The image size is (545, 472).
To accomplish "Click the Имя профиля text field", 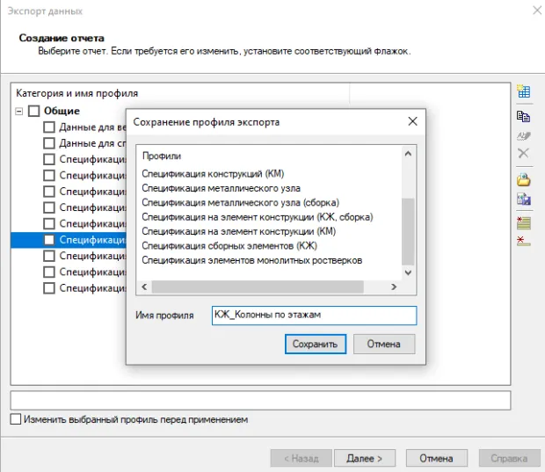I will tap(314, 316).
